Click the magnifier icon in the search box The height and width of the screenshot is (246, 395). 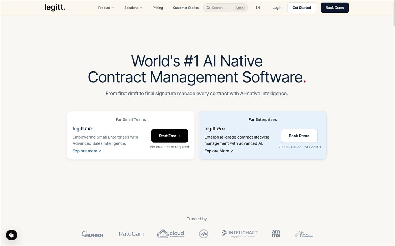point(209,8)
